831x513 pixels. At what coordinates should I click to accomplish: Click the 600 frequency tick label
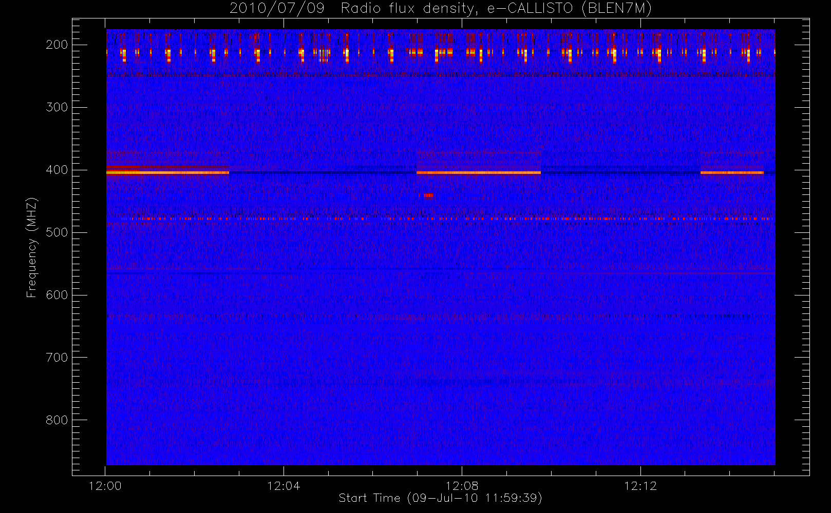pos(57,295)
